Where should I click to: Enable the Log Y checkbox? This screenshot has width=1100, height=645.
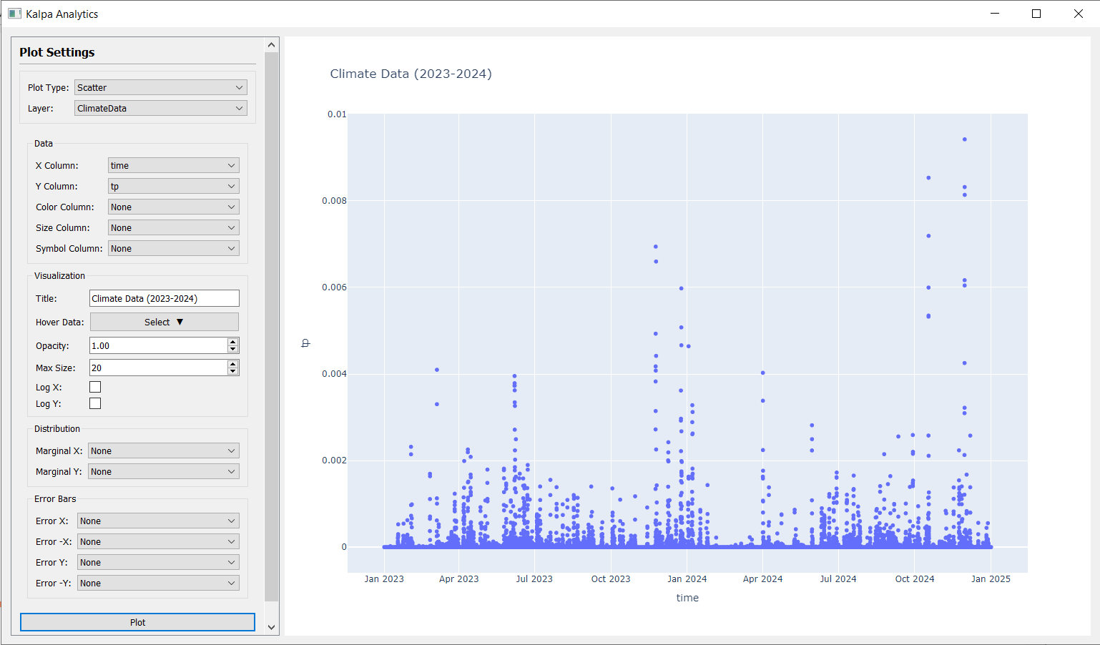click(x=95, y=403)
